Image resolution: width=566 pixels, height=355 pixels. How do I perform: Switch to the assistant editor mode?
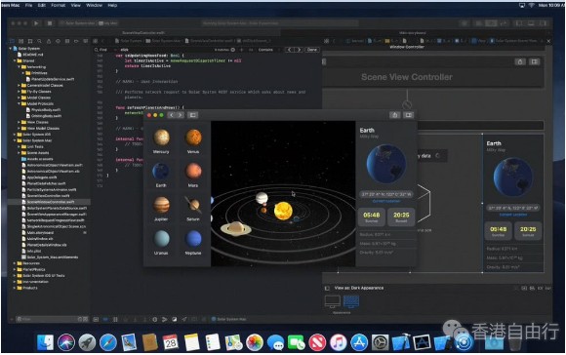491,23
